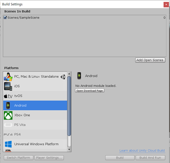Click the Unity logo on Standalone row

tap(63, 77)
